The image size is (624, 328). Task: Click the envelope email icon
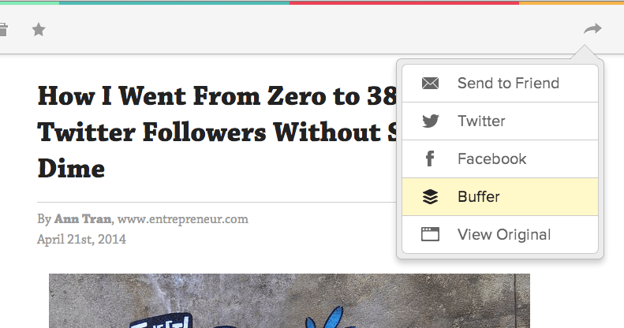pos(430,83)
